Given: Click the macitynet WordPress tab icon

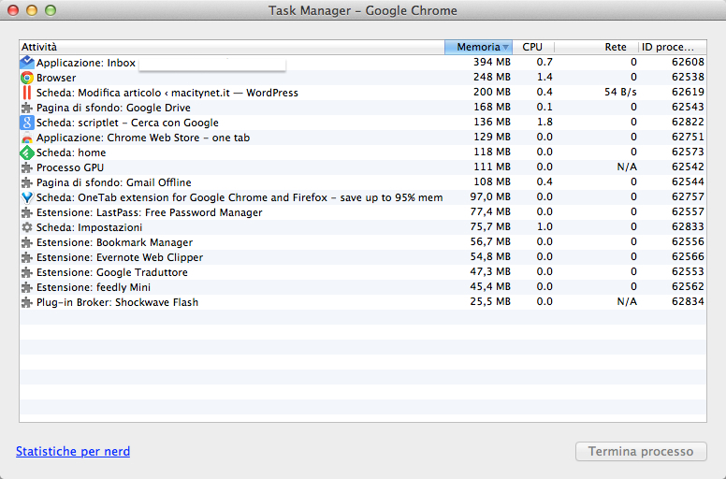Looking at the screenshot, I should coord(27,93).
